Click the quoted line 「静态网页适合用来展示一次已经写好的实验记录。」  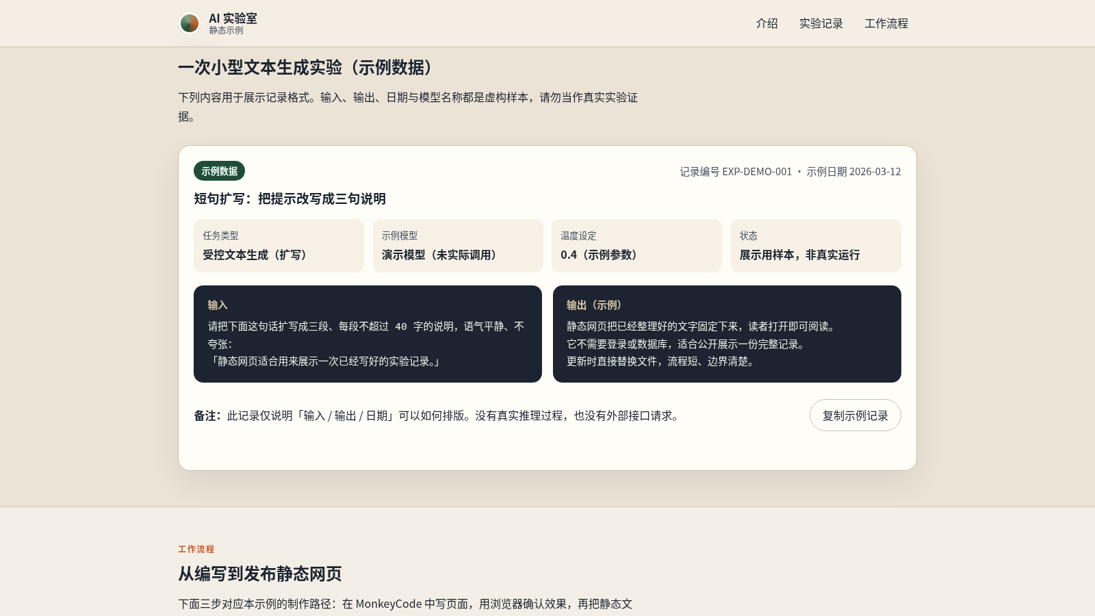[326, 361]
